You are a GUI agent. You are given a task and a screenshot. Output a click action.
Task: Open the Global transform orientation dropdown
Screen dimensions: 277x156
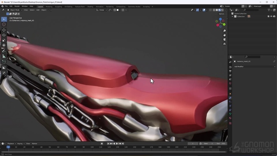pos(101,10)
